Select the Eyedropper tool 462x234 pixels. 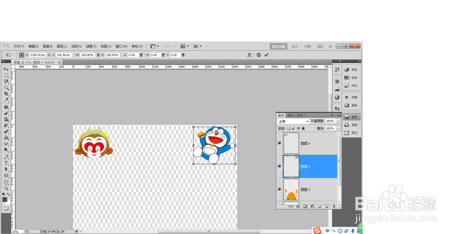coord(6,100)
